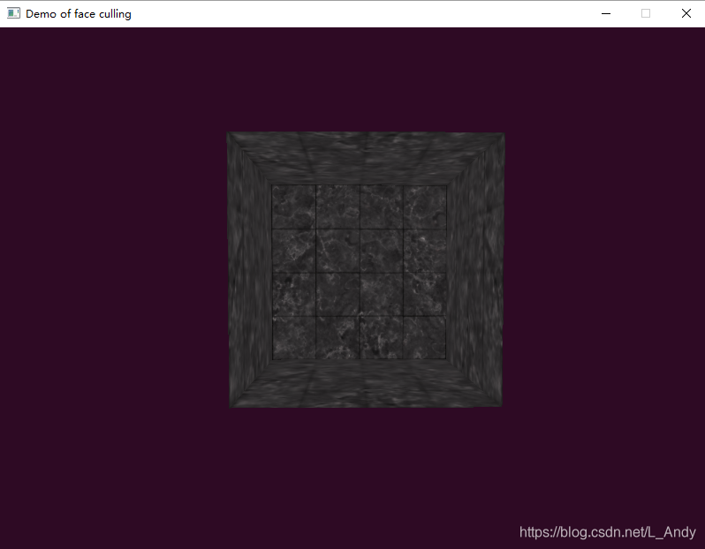This screenshot has height=549, width=705.
Task: Close the Demo of face culling window
Action: click(686, 13)
